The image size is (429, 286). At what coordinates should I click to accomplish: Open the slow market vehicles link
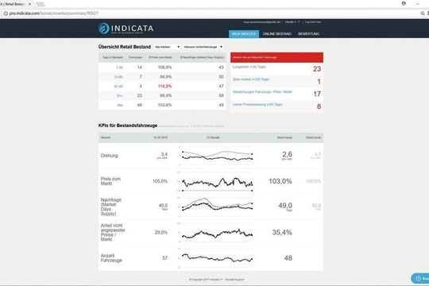click(x=251, y=79)
